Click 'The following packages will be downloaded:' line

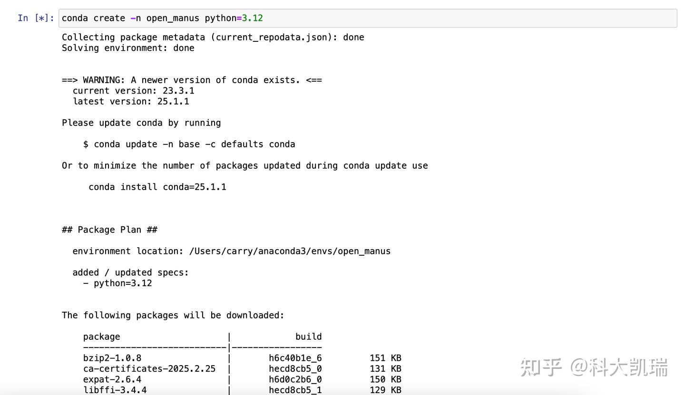tap(173, 315)
